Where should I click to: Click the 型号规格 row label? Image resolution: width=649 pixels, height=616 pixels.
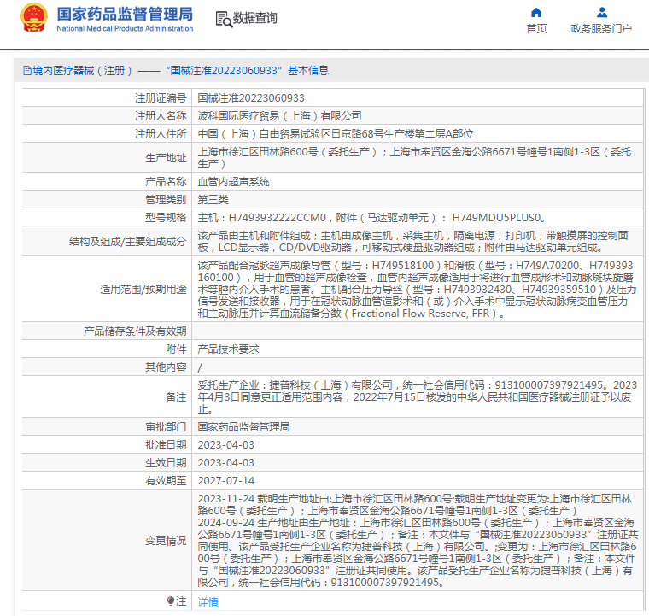coord(166,217)
